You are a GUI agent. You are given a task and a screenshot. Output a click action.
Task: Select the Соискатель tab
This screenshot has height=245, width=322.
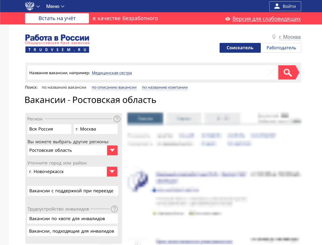coord(240,48)
